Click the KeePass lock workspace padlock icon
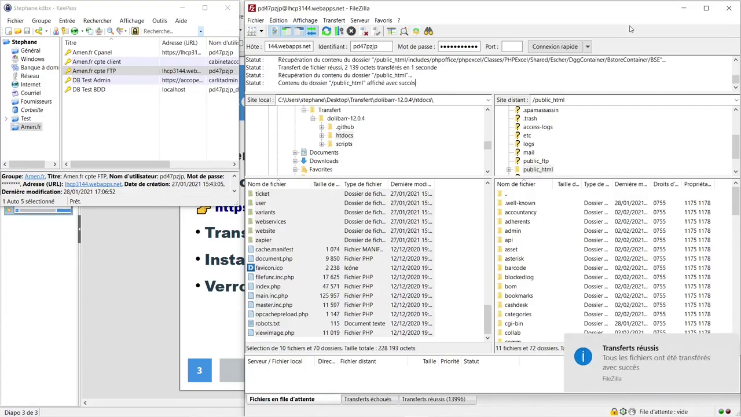The width and height of the screenshot is (741, 417). pos(135,31)
